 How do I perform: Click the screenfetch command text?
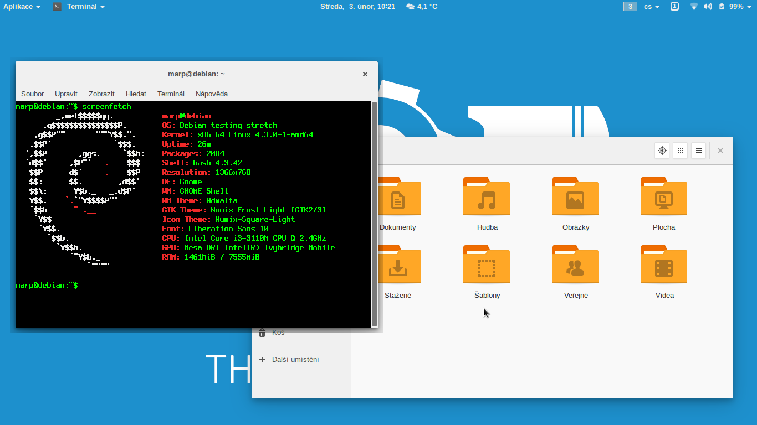click(106, 107)
